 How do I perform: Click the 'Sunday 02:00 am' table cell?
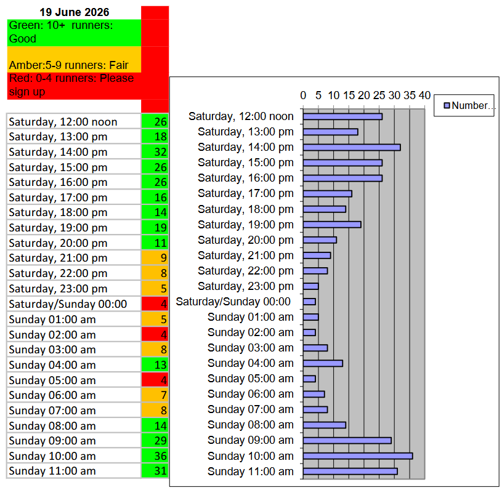coord(74,335)
